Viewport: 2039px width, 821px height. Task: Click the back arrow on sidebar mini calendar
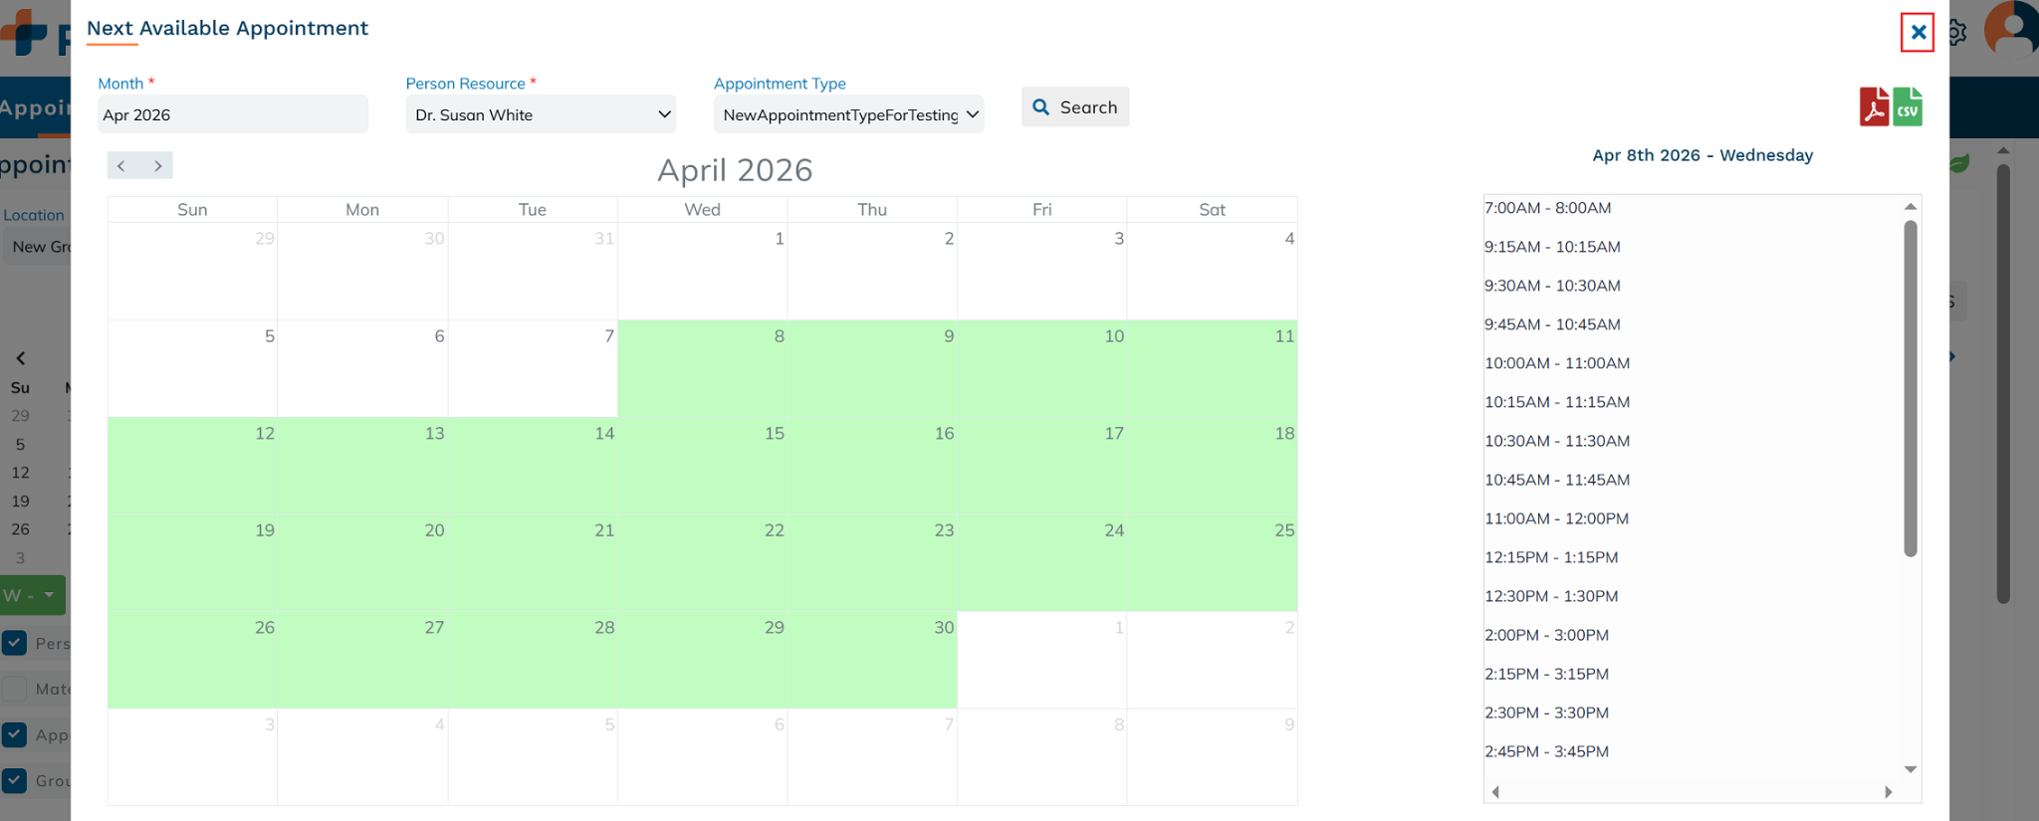point(21,358)
